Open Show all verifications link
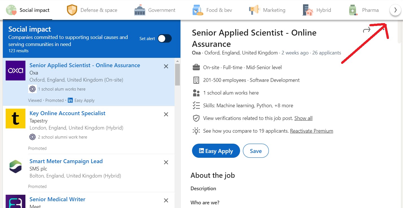The width and height of the screenshot is (403, 208). click(303, 118)
